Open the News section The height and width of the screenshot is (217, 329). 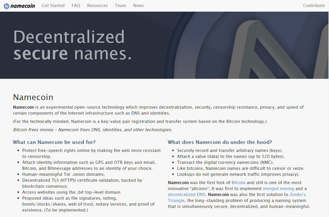(138, 5)
